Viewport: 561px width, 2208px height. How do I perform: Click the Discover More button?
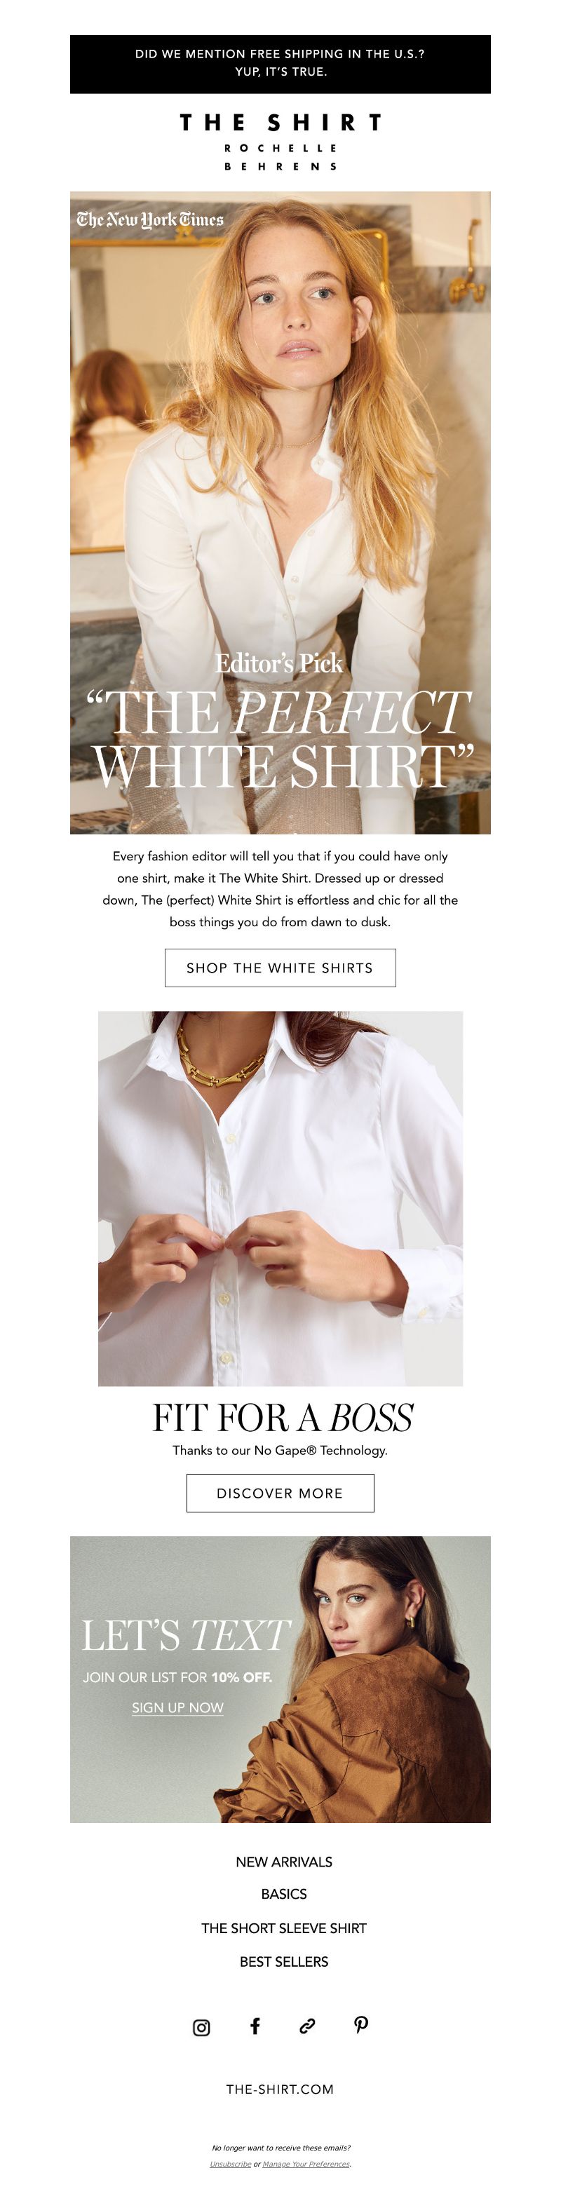point(280,1492)
